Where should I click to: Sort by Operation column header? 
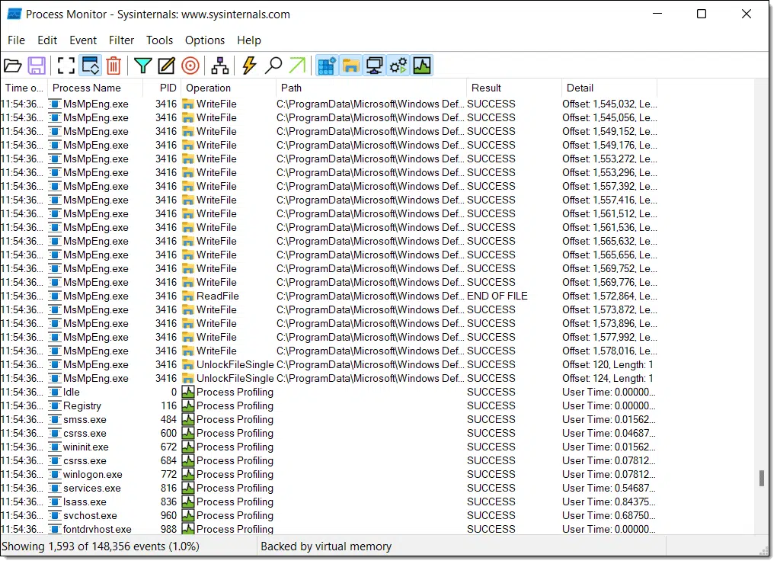click(x=229, y=88)
